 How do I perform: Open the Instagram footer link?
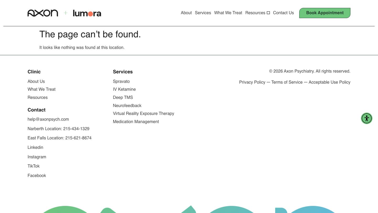pos(37,157)
